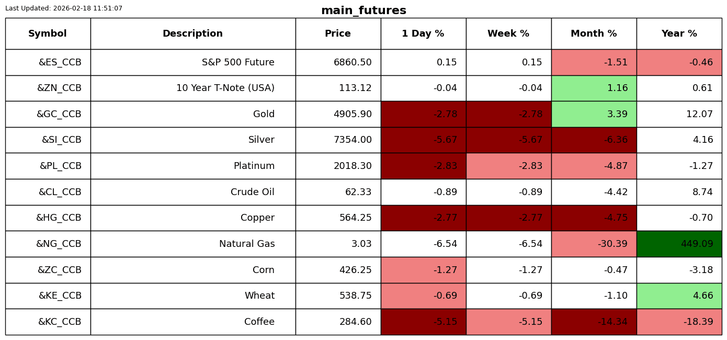The height and width of the screenshot is (340, 727).
Task: Click the Description column header
Action: pyautogui.click(x=192, y=34)
